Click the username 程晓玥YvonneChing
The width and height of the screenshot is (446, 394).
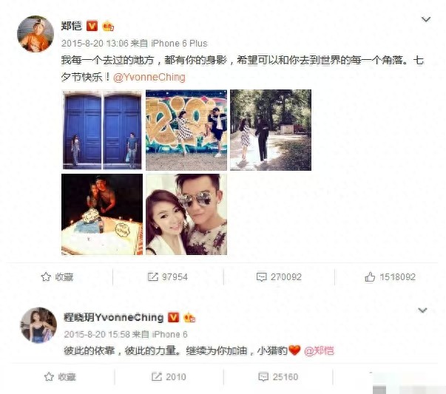pyautogui.click(x=113, y=317)
